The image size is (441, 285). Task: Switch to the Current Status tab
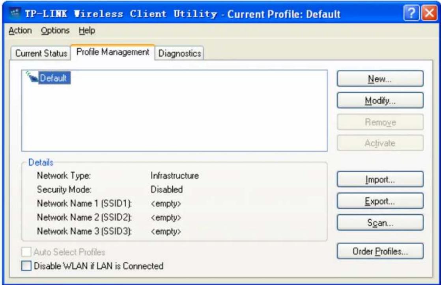tap(41, 53)
